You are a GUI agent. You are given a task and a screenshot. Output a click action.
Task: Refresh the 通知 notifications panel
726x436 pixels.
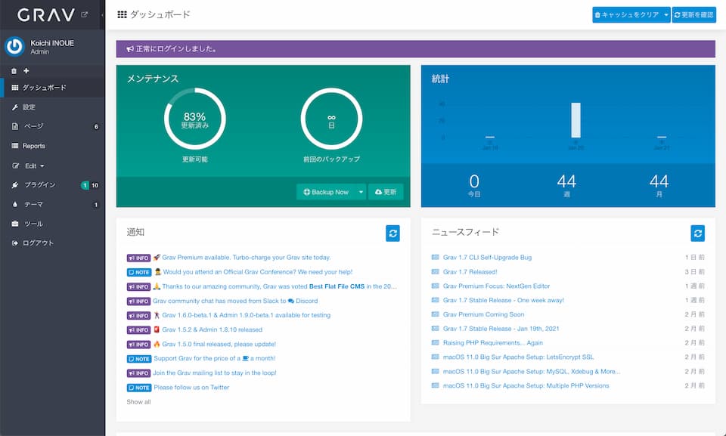392,233
